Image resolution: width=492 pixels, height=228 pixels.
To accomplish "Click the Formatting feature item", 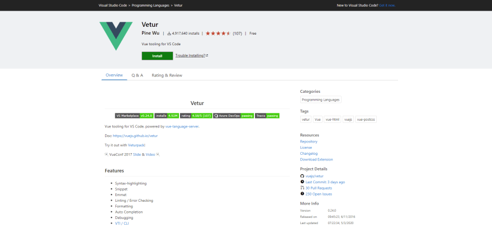I will point(124,206).
